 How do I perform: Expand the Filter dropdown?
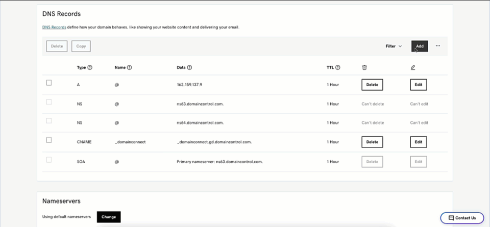pos(394,46)
